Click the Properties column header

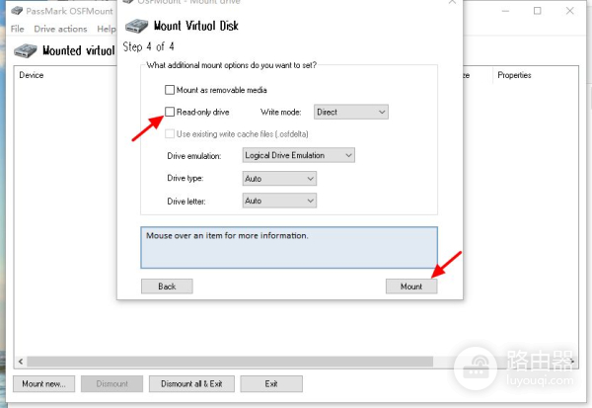pyautogui.click(x=514, y=75)
